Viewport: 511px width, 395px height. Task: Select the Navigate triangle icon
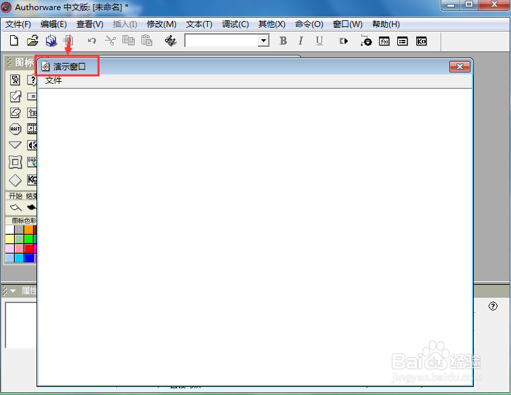15,145
